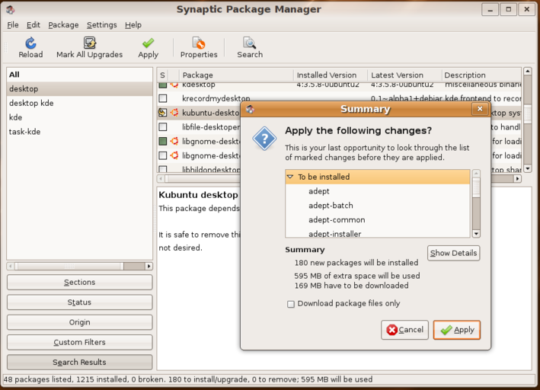Select kde in the category list
Screen dimensions: 540x390
coord(79,117)
